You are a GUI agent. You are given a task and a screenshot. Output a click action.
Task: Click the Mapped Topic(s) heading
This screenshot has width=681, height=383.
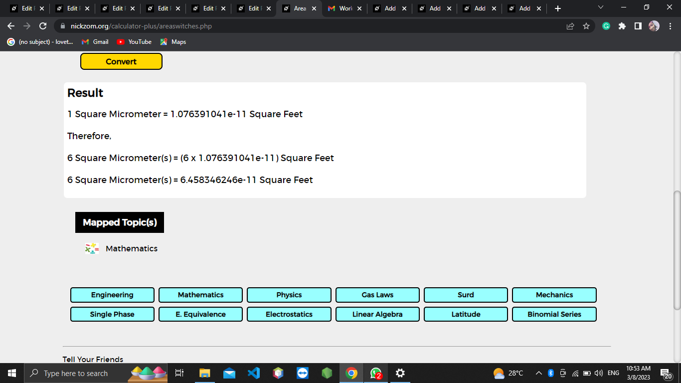(120, 222)
